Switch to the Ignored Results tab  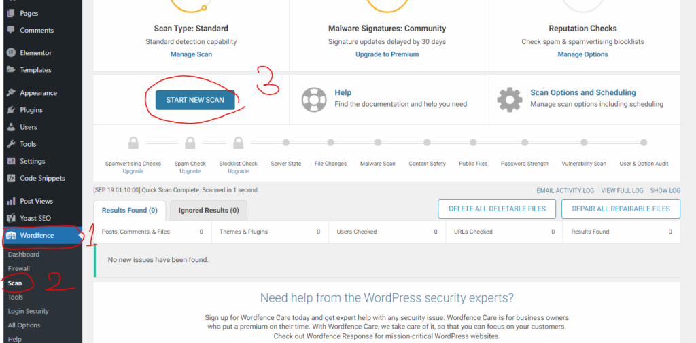pos(209,211)
